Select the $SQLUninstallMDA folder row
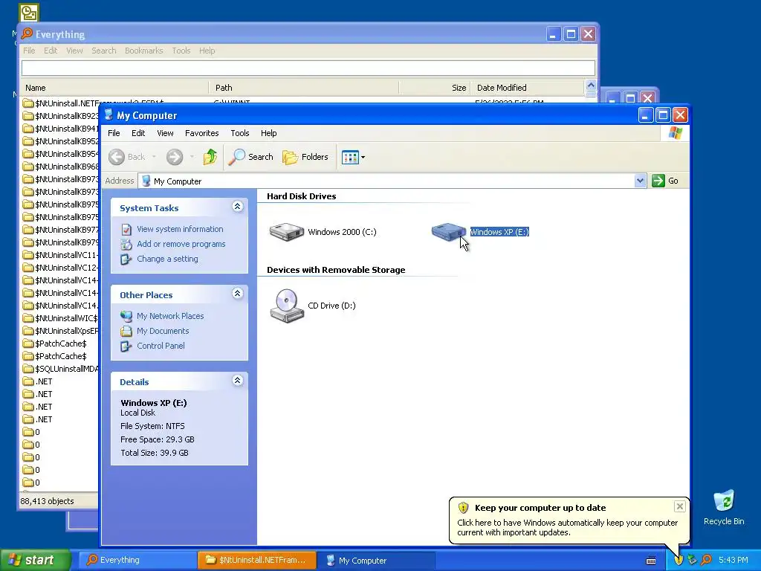The image size is (761, 571). (60, 369)
